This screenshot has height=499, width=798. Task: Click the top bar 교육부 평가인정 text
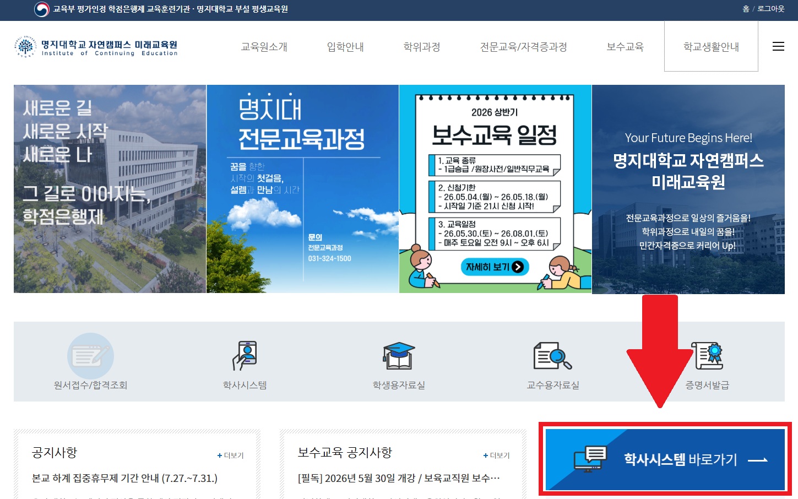170,9
